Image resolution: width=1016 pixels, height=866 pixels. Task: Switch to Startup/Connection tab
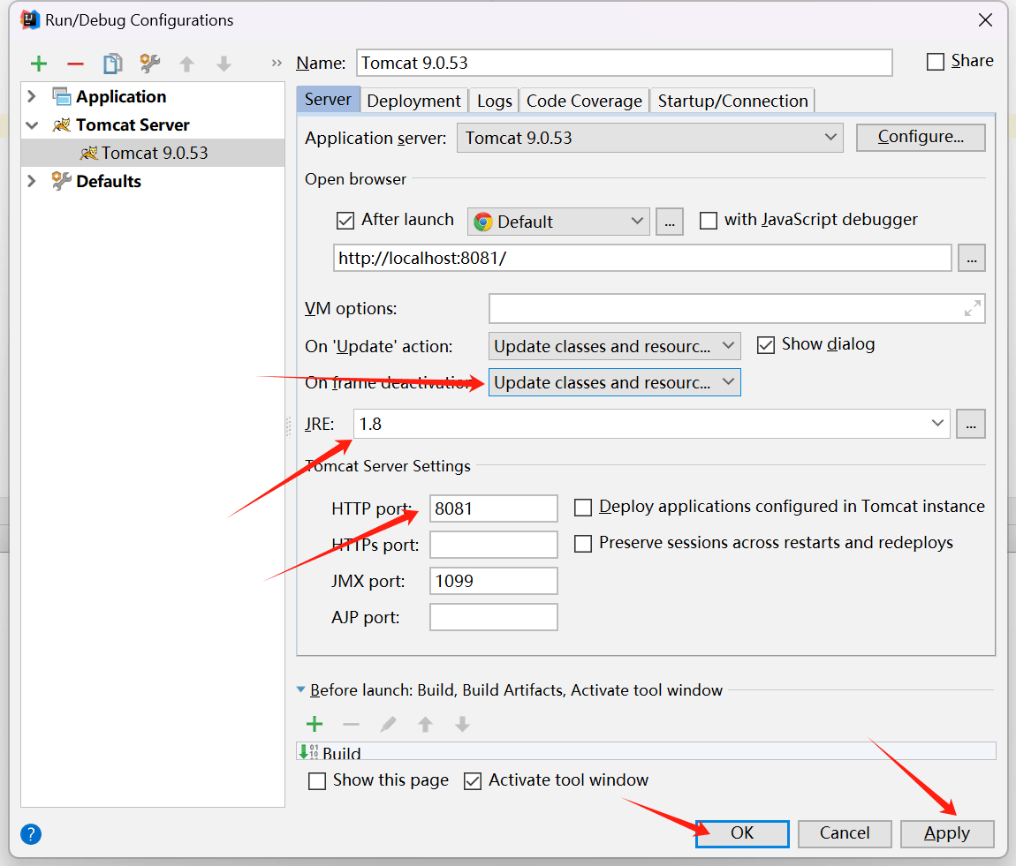pos(732,101)
